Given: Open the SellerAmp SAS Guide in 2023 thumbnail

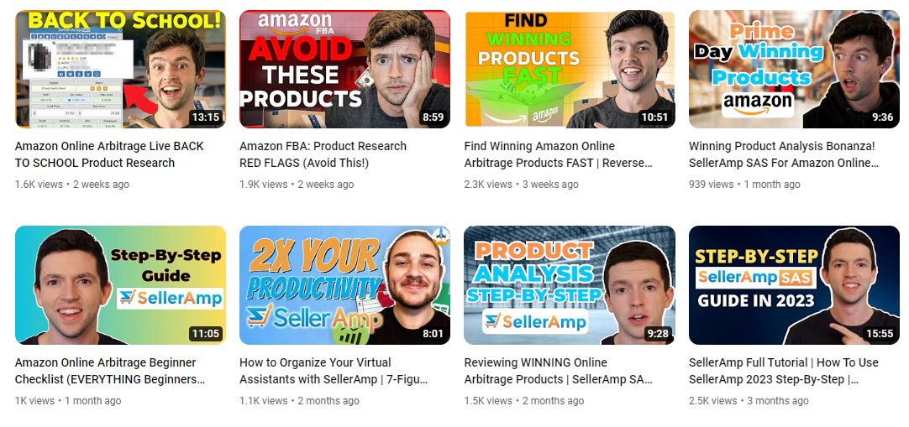Looking at the screenshot, I should point(794,285).
